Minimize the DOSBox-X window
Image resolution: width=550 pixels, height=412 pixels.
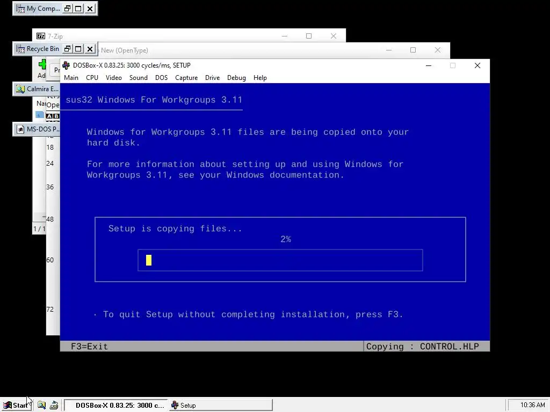tap(428, 65)
